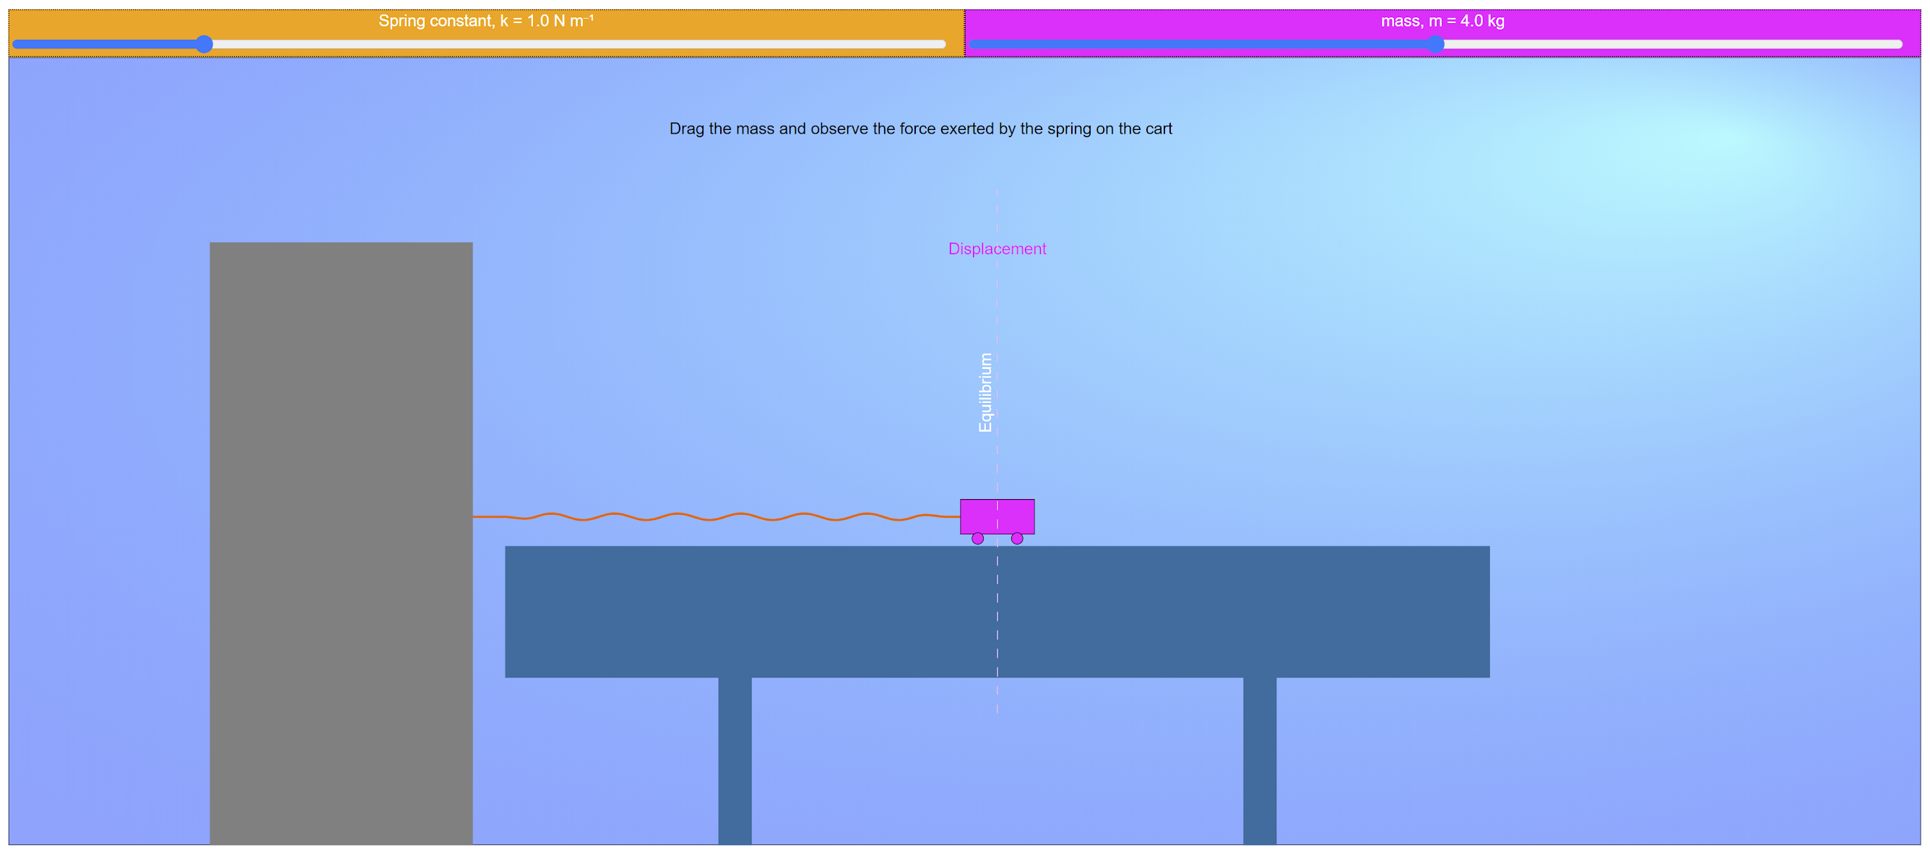This screenshot has width=1930, height=850.
Task: Click the empty track right of the mass handle
Action: [1671, 44]
